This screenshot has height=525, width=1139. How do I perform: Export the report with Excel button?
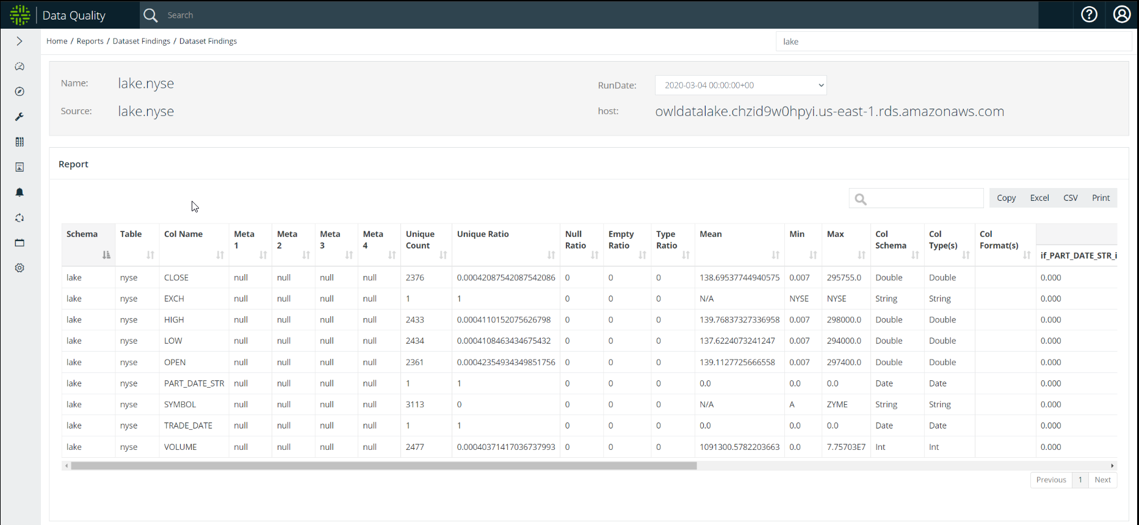pos(1039,198)
